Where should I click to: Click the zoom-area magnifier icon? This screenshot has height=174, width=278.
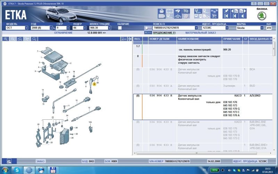20,39
